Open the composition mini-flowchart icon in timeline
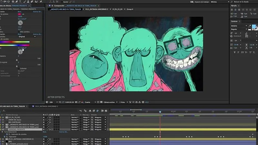 [x=80, y=111]
